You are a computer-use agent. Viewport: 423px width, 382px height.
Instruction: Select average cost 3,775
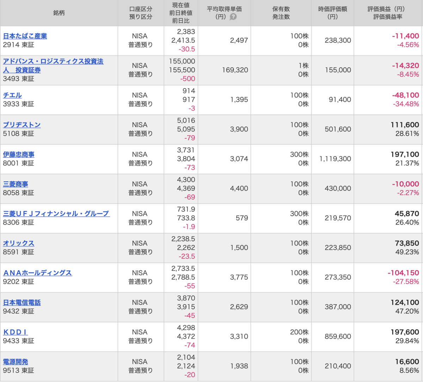tap(239, 277)
